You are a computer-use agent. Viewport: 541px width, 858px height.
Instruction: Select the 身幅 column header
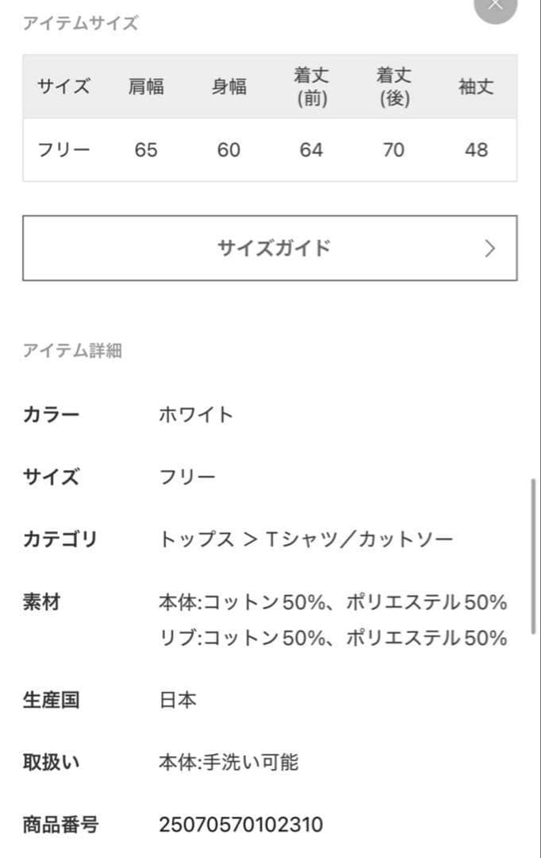click(228, 87)
